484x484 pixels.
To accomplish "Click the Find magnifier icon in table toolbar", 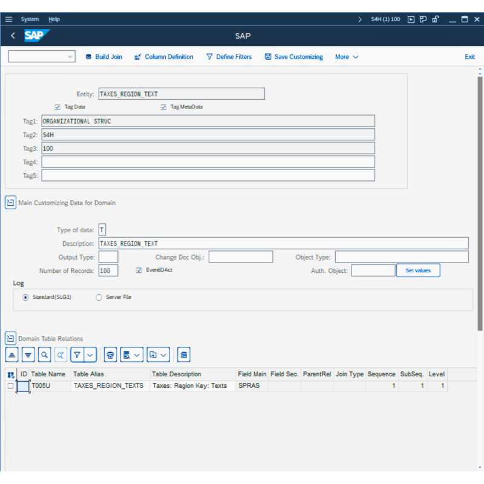I will pos(44,355).
